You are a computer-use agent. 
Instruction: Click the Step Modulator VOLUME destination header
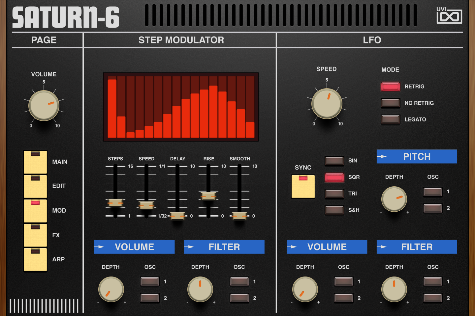tap(134, 247)
